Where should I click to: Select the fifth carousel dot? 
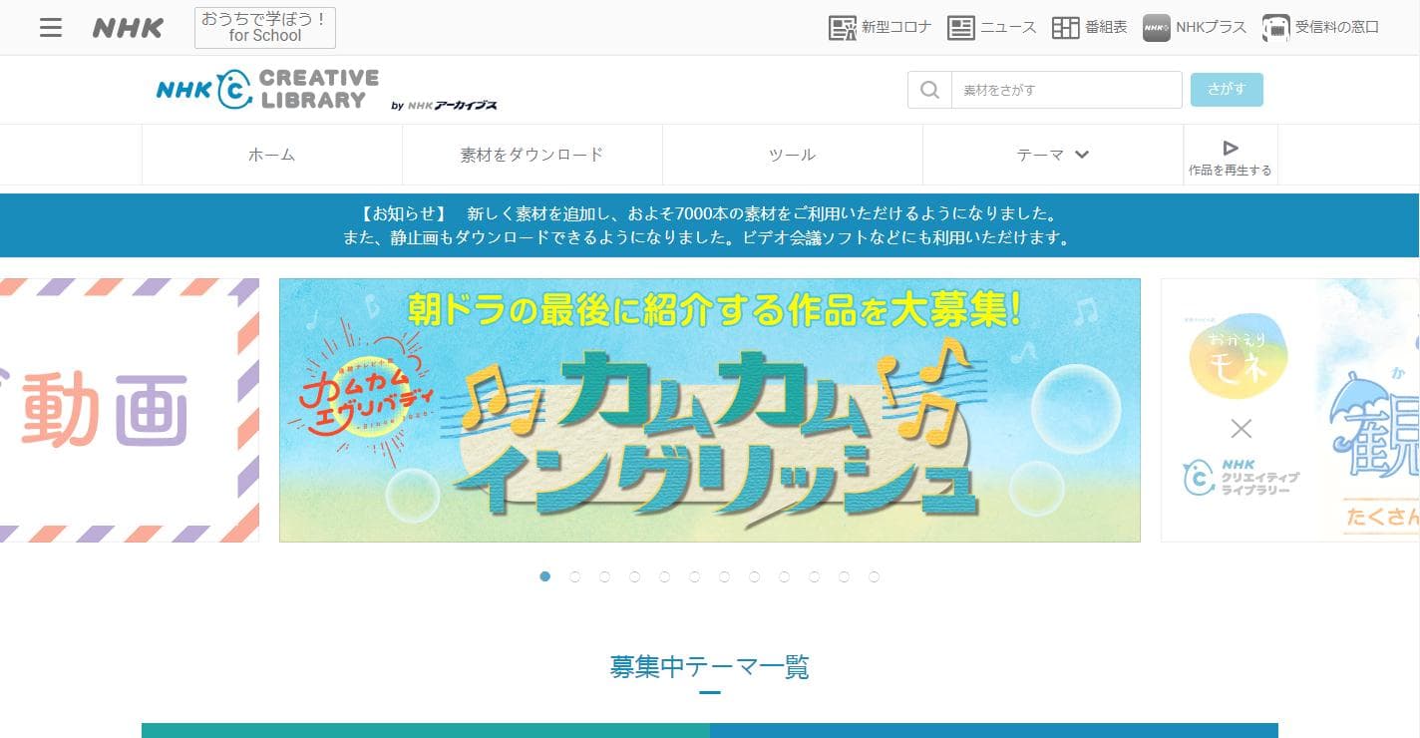pyautogui.click(x=664, y=576)
